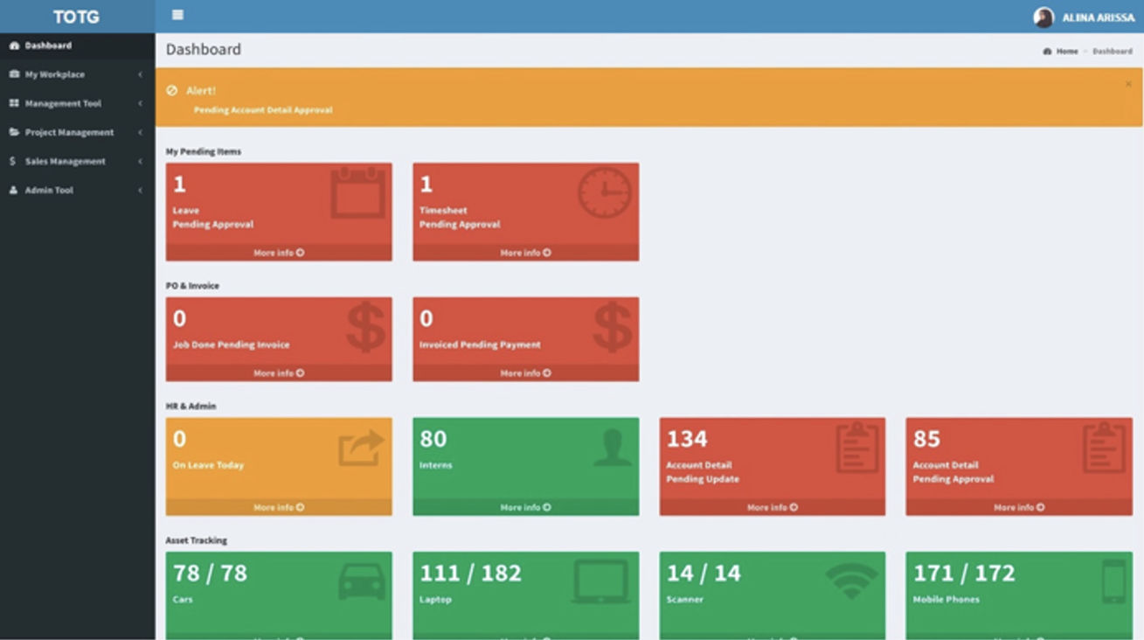Click the car icon on Cars card

tap(361, 581)
